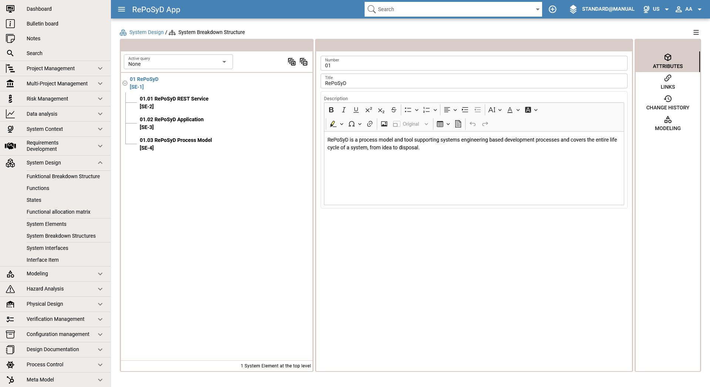
Task: Click the System Design breadcrumb link
Action: click(146, 33)
